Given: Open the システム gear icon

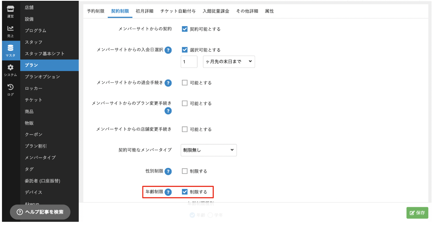Looking at the screenshot, I should tap(11, 70).
